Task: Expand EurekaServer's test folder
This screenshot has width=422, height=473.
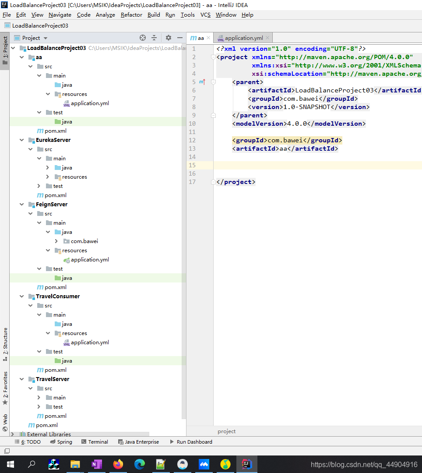Action: coord(39,186)
